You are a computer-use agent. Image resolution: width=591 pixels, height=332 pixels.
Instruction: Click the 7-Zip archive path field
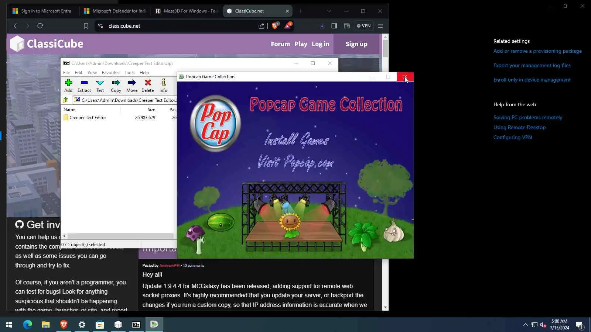(x=125, y=100)
